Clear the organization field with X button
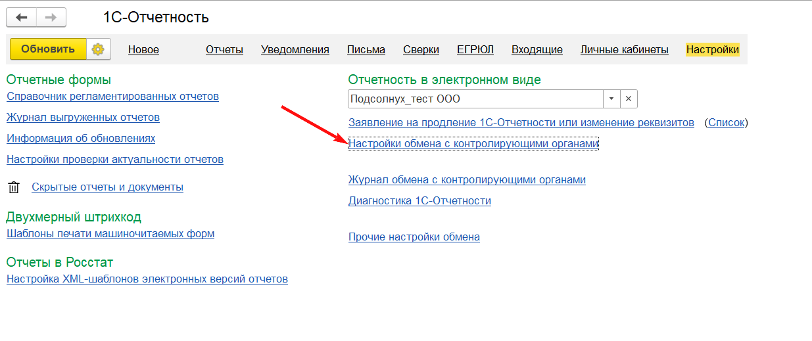Image resolution: width=812 pixels, height=341 pixels. tap(629, 99)
